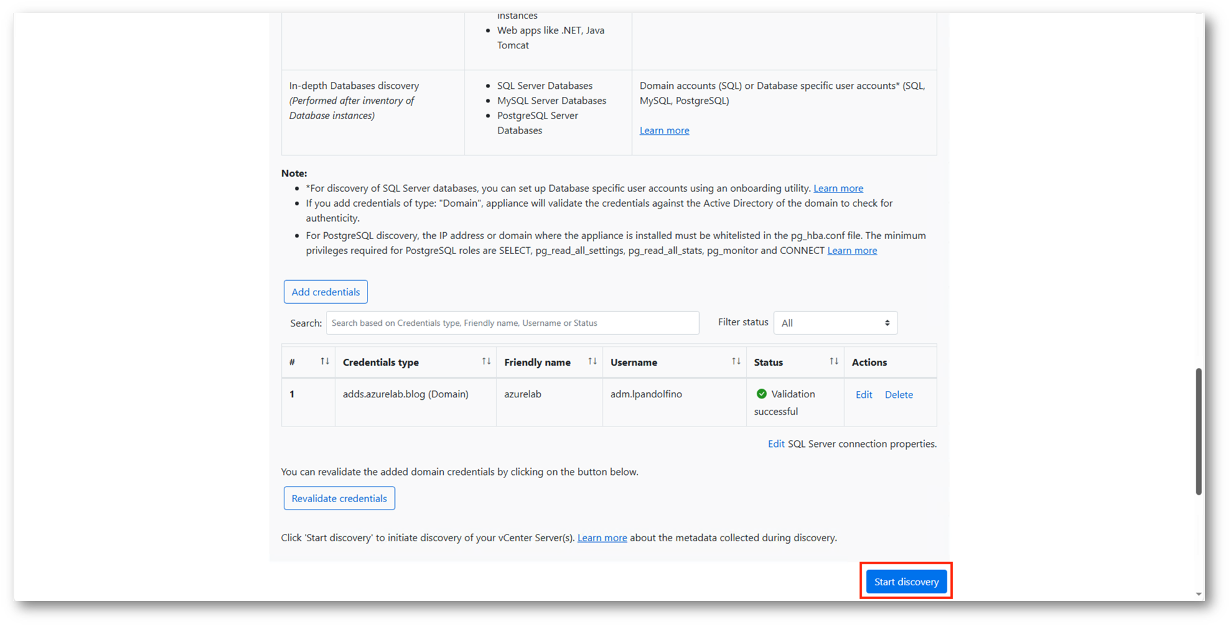Click the scrollbar down arrow

(x=1199, y=594)
